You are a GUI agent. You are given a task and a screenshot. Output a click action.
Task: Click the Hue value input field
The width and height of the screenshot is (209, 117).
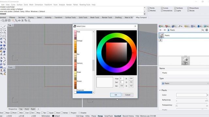point(121,79)
